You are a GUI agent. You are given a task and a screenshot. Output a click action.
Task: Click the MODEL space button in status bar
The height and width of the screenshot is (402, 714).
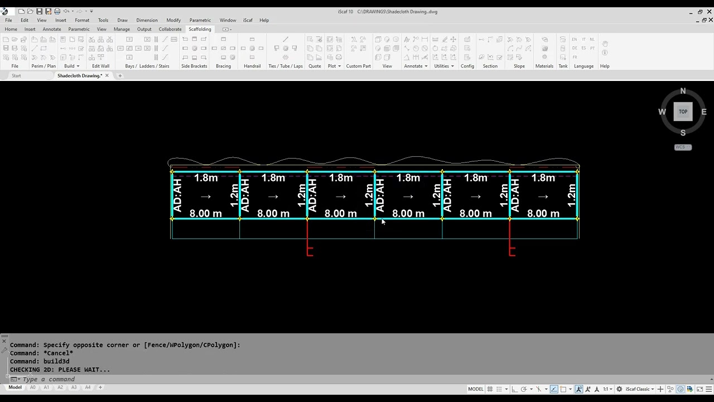pos(476,389)
